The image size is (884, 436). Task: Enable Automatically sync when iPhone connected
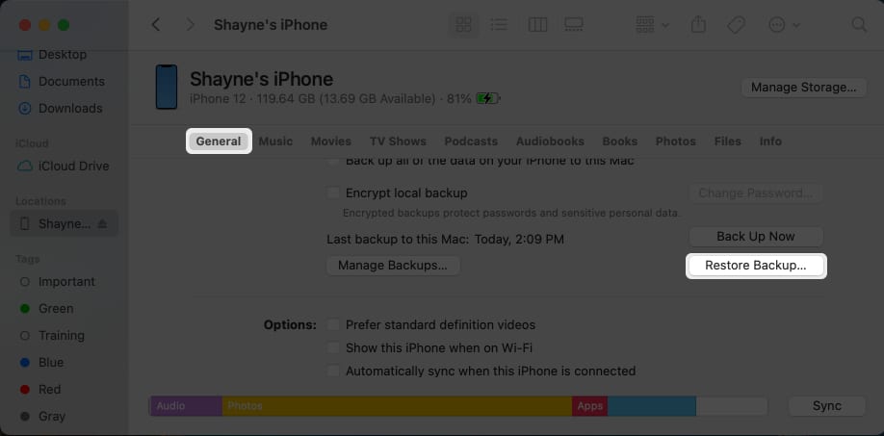coord(334,372)
